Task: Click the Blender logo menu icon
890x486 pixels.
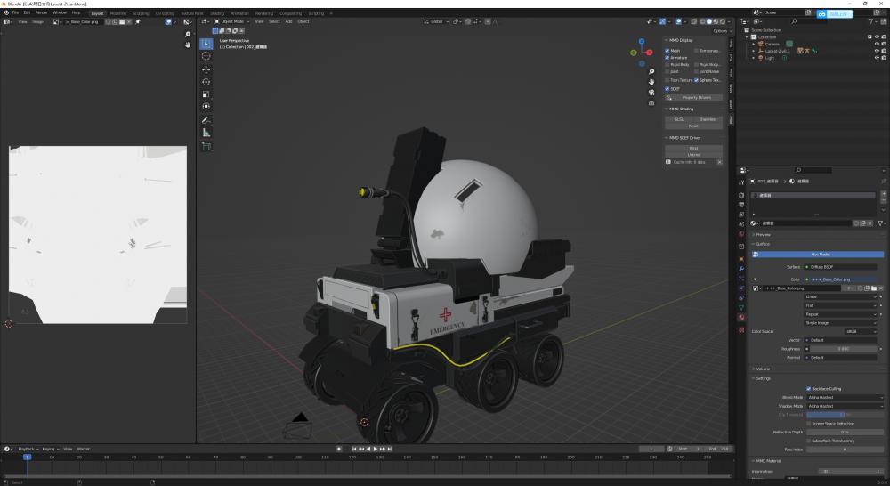Action: [x=4, y=12]
